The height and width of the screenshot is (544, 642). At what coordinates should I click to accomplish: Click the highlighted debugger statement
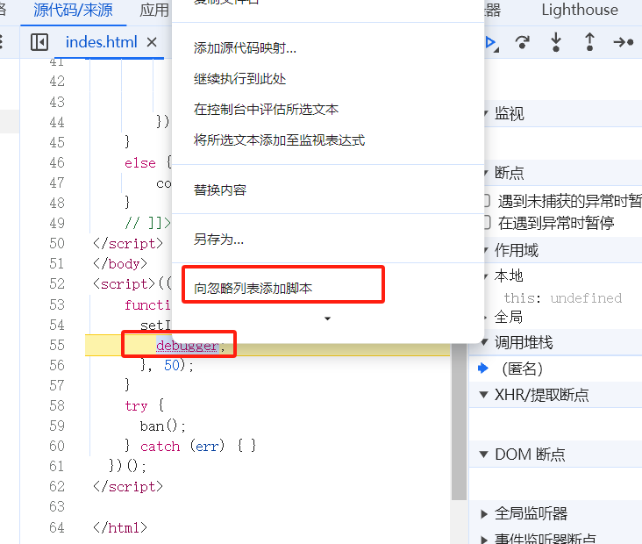pos(187,346)
